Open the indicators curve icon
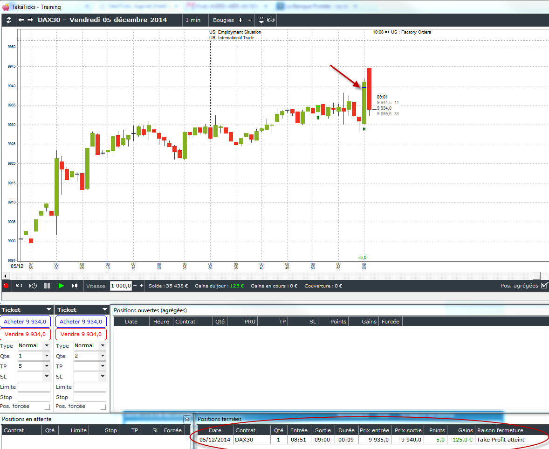549x449 pixels. tap(261, 20)
